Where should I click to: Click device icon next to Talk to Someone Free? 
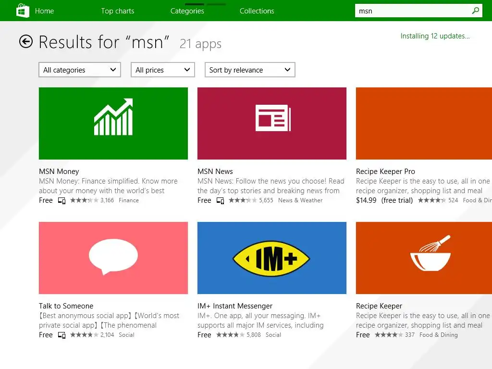(62, 335)
